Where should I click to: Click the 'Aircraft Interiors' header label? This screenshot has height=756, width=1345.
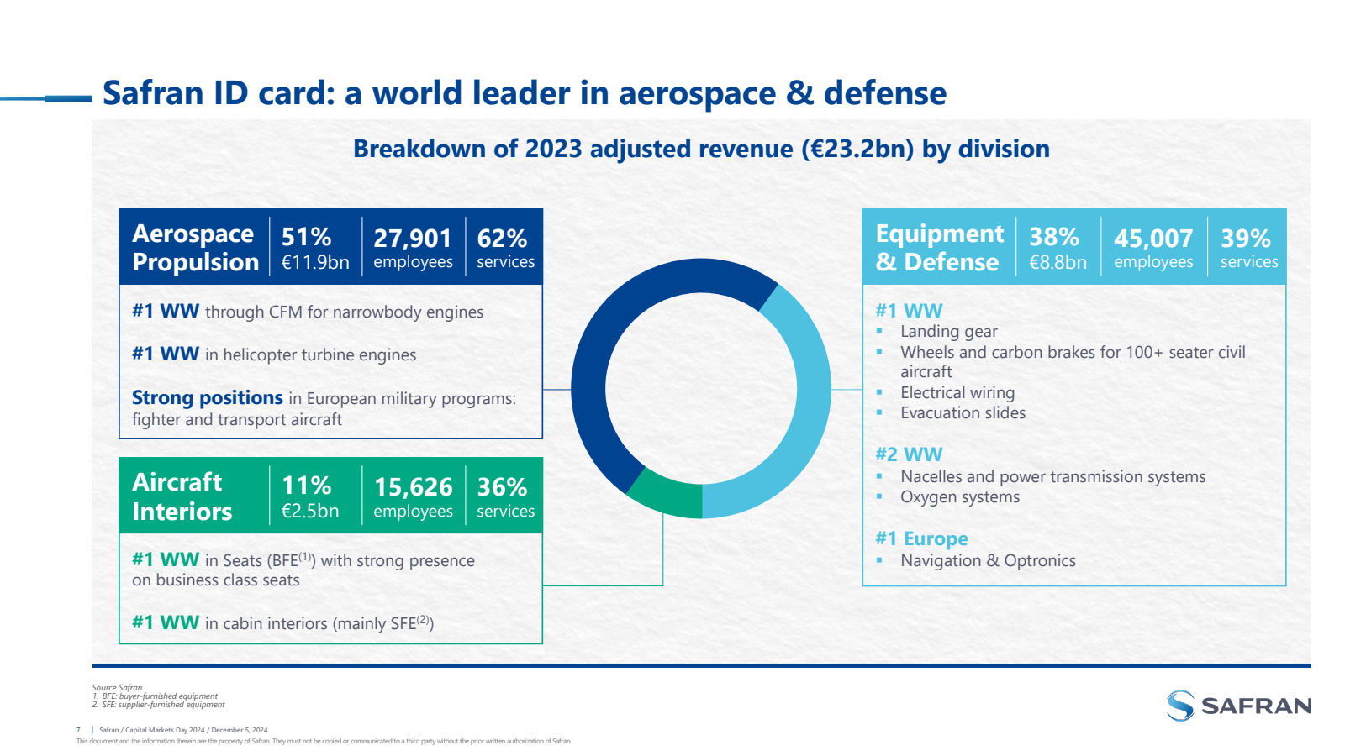182,496
